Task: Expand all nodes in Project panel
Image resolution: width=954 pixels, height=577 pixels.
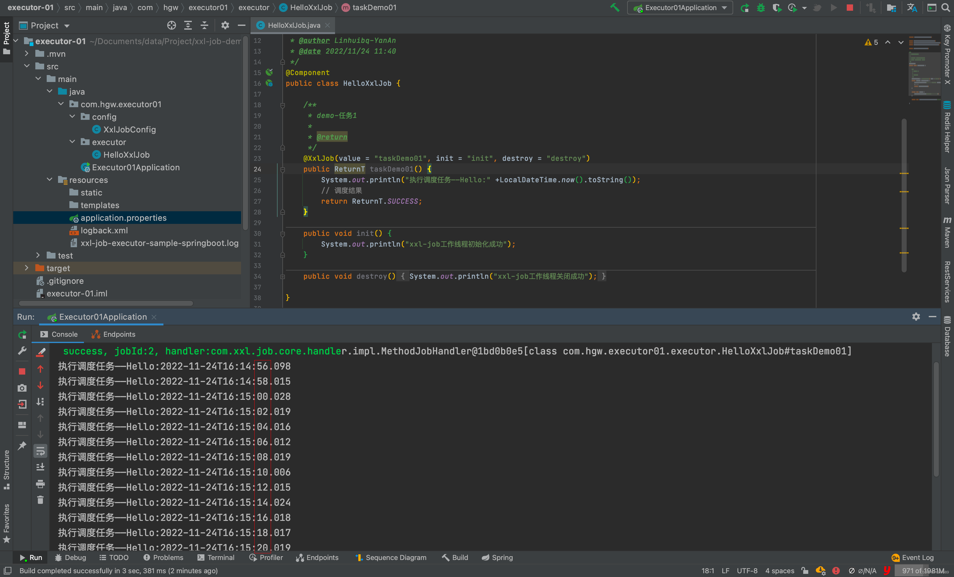Action: (x=188, y=26)
